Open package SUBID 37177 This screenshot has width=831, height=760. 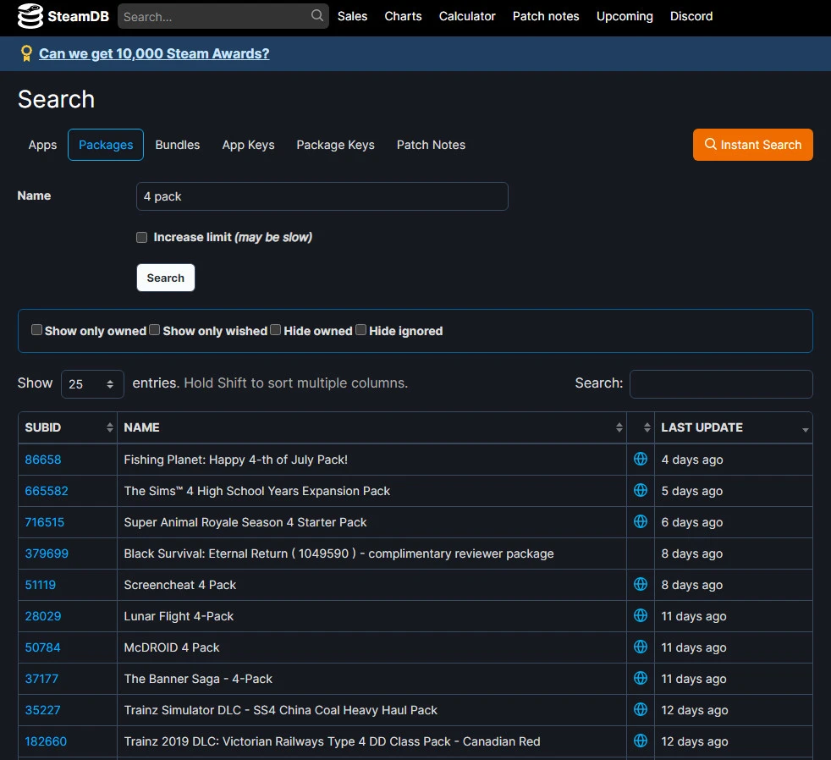tap(41, 679)
